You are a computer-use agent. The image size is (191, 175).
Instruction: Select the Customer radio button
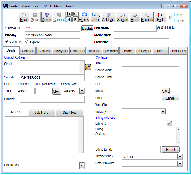(x=7, y=42)
